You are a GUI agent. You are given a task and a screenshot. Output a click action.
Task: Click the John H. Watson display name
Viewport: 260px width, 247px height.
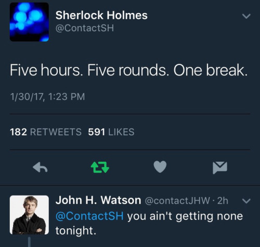tap(98, 200)
